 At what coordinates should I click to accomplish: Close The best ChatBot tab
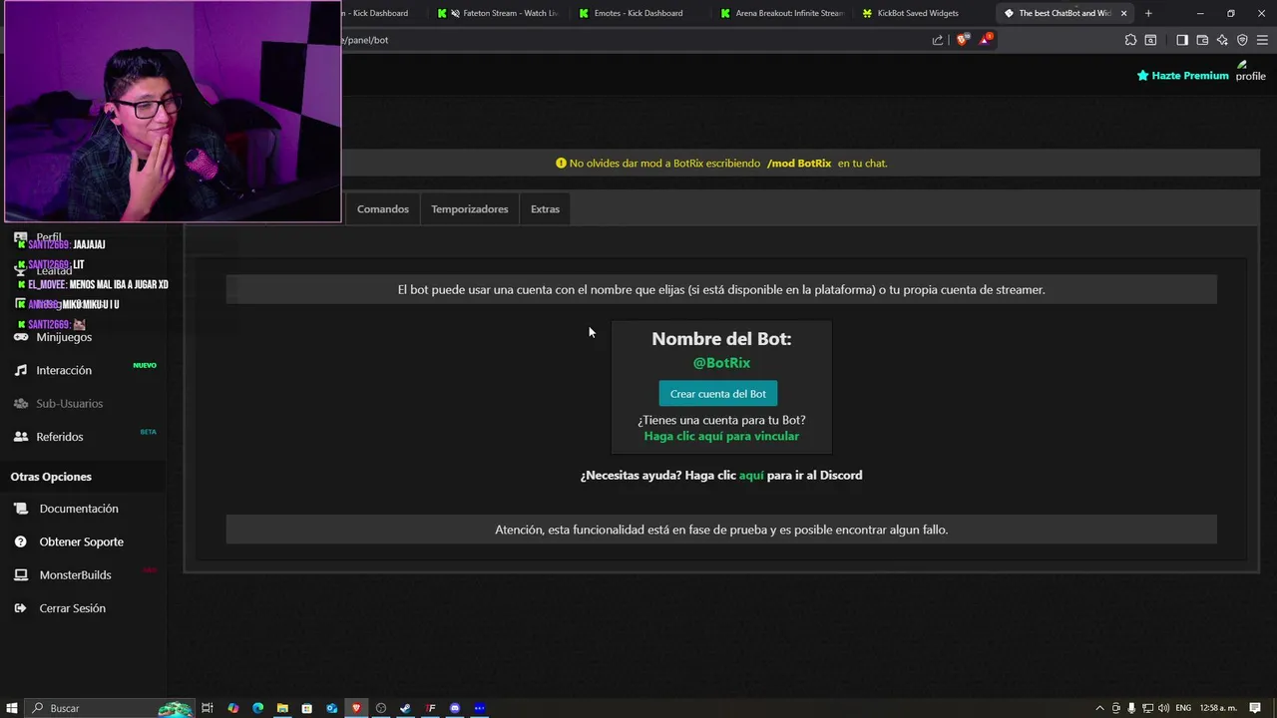pyautogui.click(x=1123, y=13)
